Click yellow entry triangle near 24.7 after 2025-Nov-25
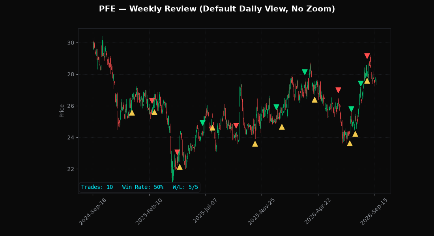Screen dimensions: 434x236 (x=282, y=127)
